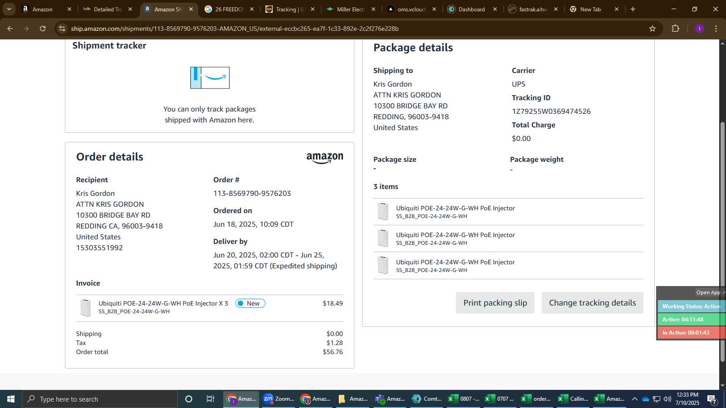The height and width of the screenshot is (408, 726).
Task: Go forward in browser history
Action: tap(26, 29)
